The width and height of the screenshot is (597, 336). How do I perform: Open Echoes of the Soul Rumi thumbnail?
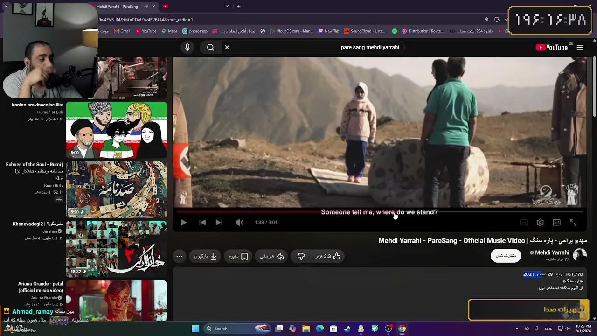click(x=116, y=189)
